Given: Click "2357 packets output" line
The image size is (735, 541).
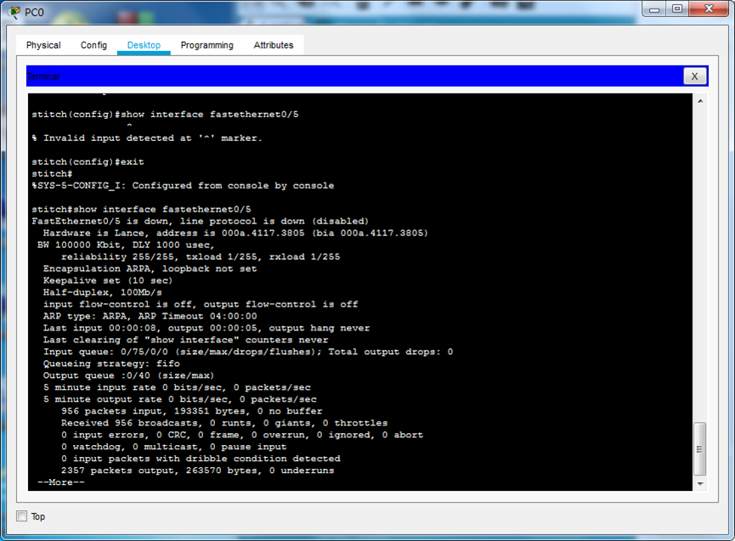Looking at the screenshot, I should (x=197, y=471).
